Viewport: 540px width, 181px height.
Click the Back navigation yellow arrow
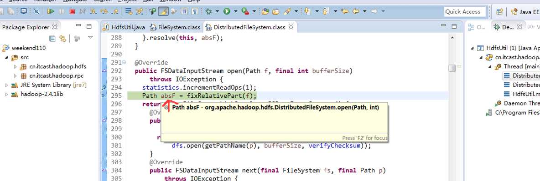click(x=356, y=11)
